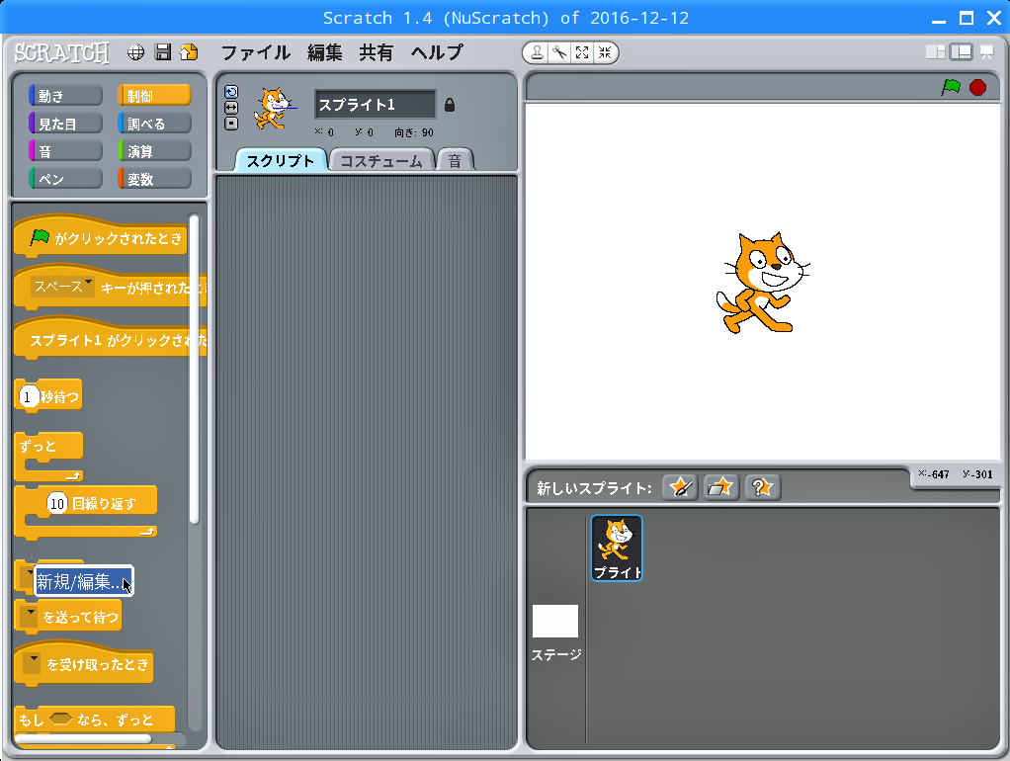This screenshot has height=761, width=1010.
Task: Click the blocks palette horizontal scrollbar
Action: 84,739
